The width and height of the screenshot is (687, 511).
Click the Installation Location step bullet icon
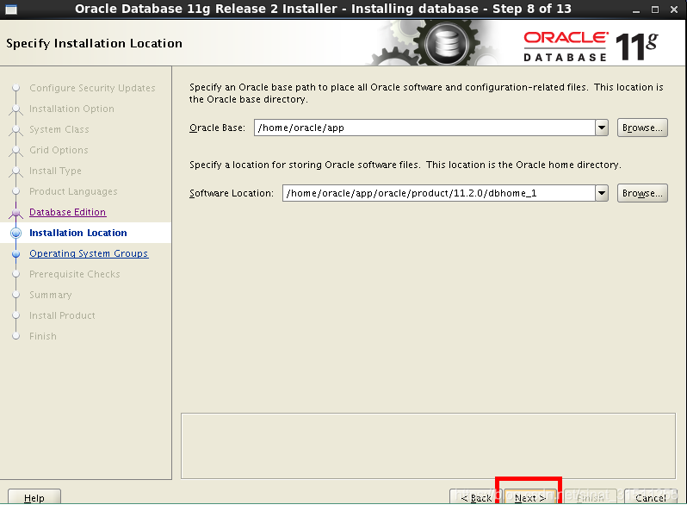(15, 233)
